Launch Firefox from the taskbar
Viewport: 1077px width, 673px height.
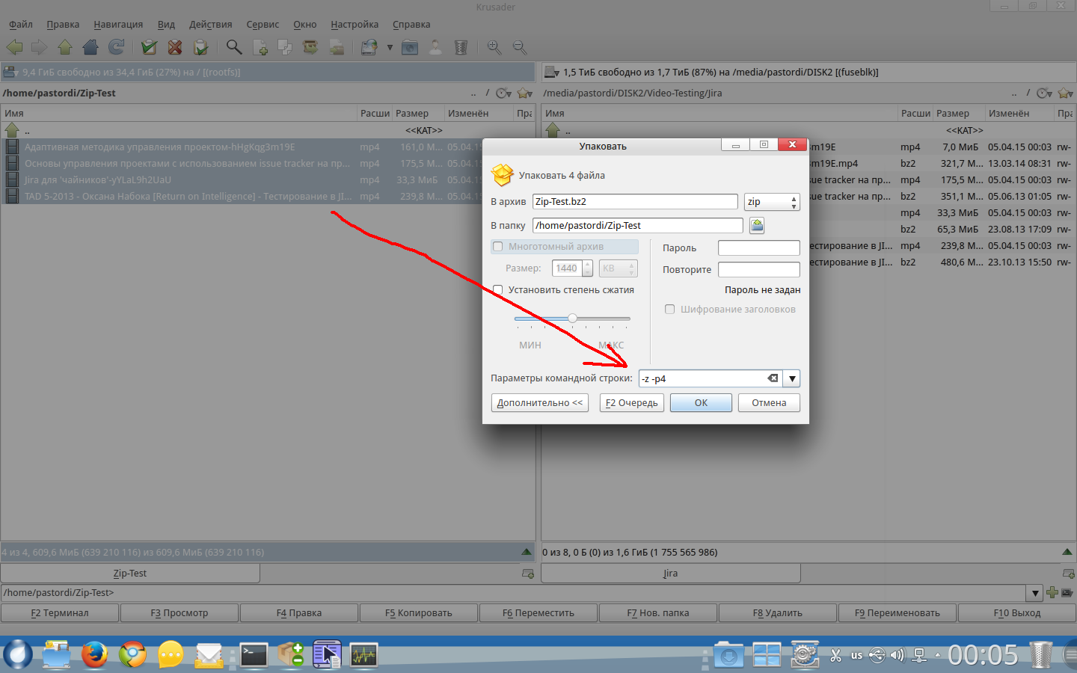[x=94, y=654]
